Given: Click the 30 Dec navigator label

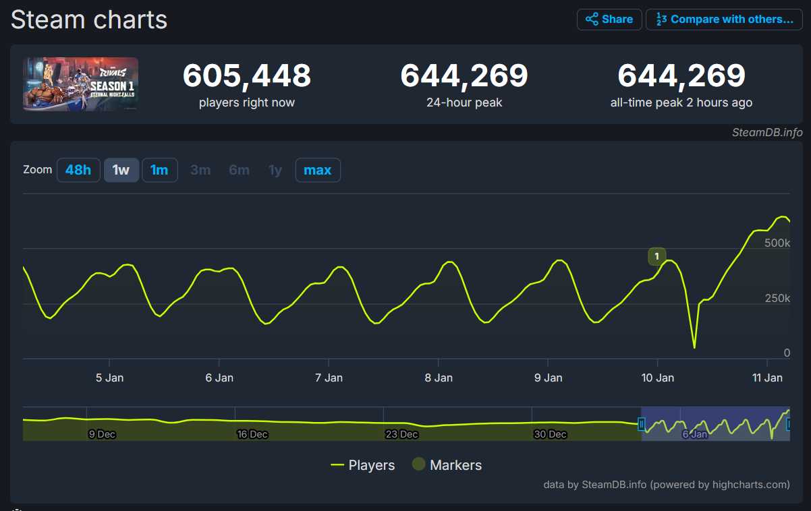Looking at the screenshot, I should [x=550, y=434].
